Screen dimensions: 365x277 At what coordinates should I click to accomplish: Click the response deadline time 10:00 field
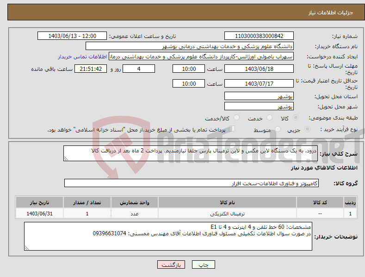[x=189, y=69]
